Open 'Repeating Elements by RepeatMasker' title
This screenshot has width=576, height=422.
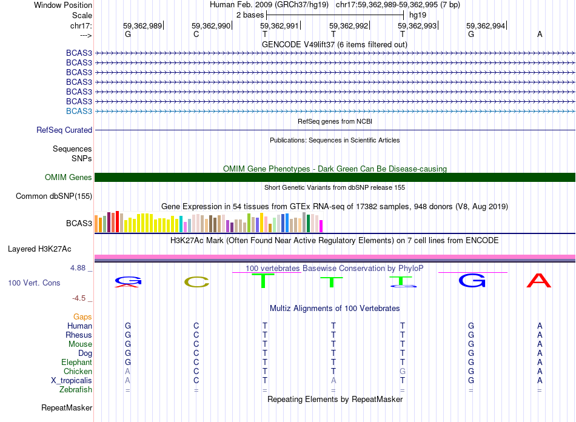click(335, 399)
